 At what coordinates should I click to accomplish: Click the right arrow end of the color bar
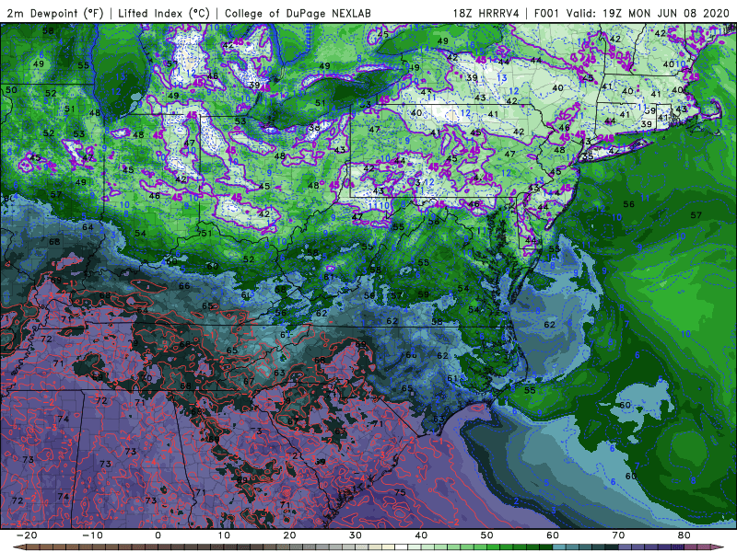(719, 547)
